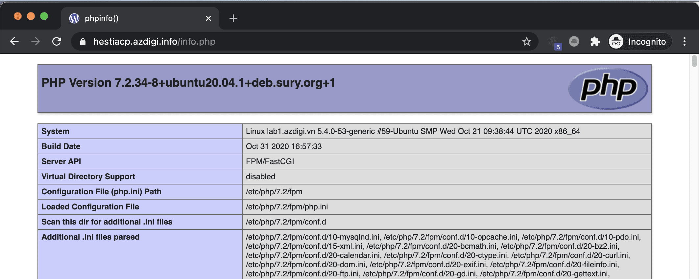
Task: Open the Incognito profile button
Action: tap(639, 42)
